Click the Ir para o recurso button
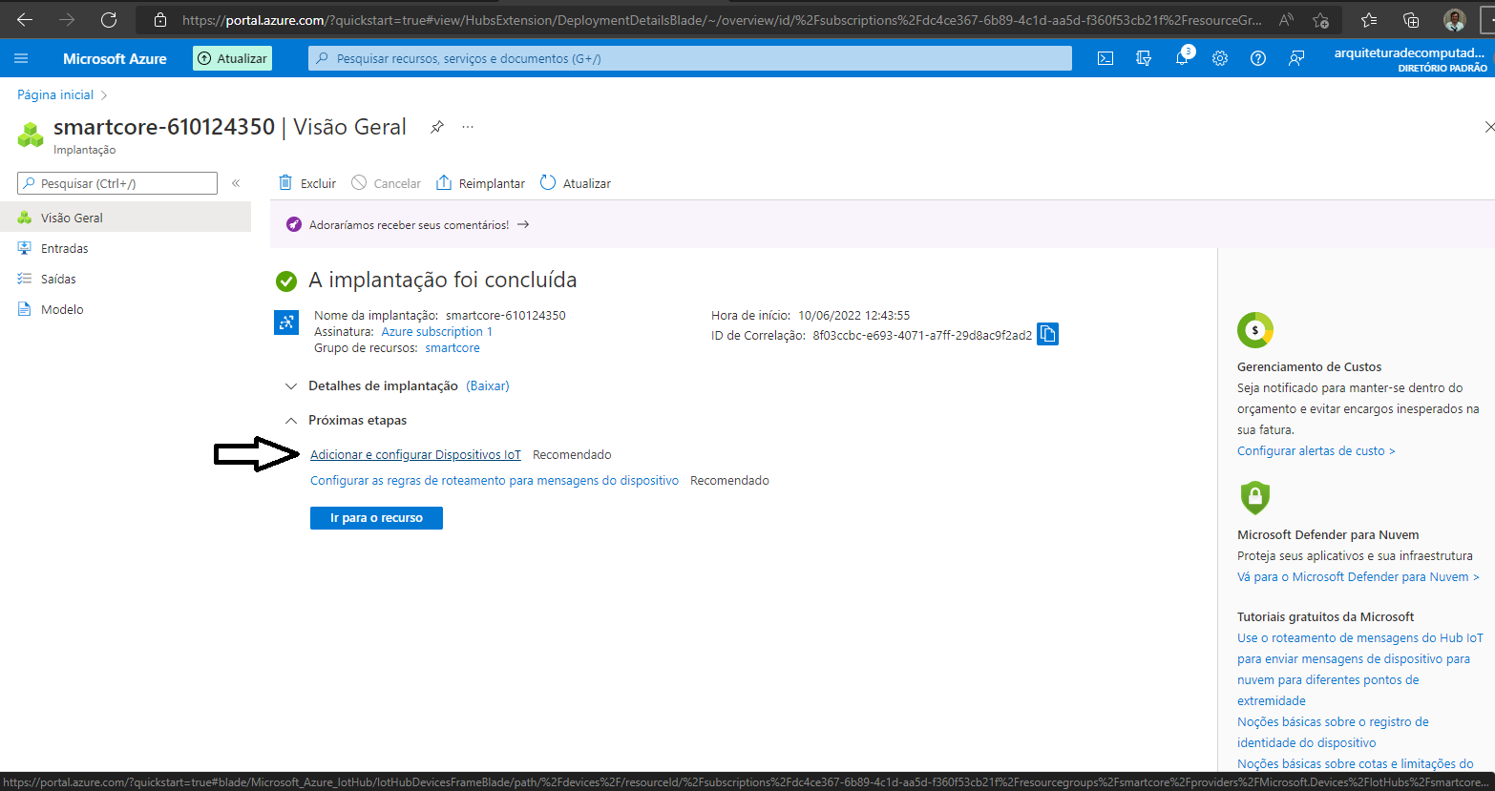 tap(376, 518)
